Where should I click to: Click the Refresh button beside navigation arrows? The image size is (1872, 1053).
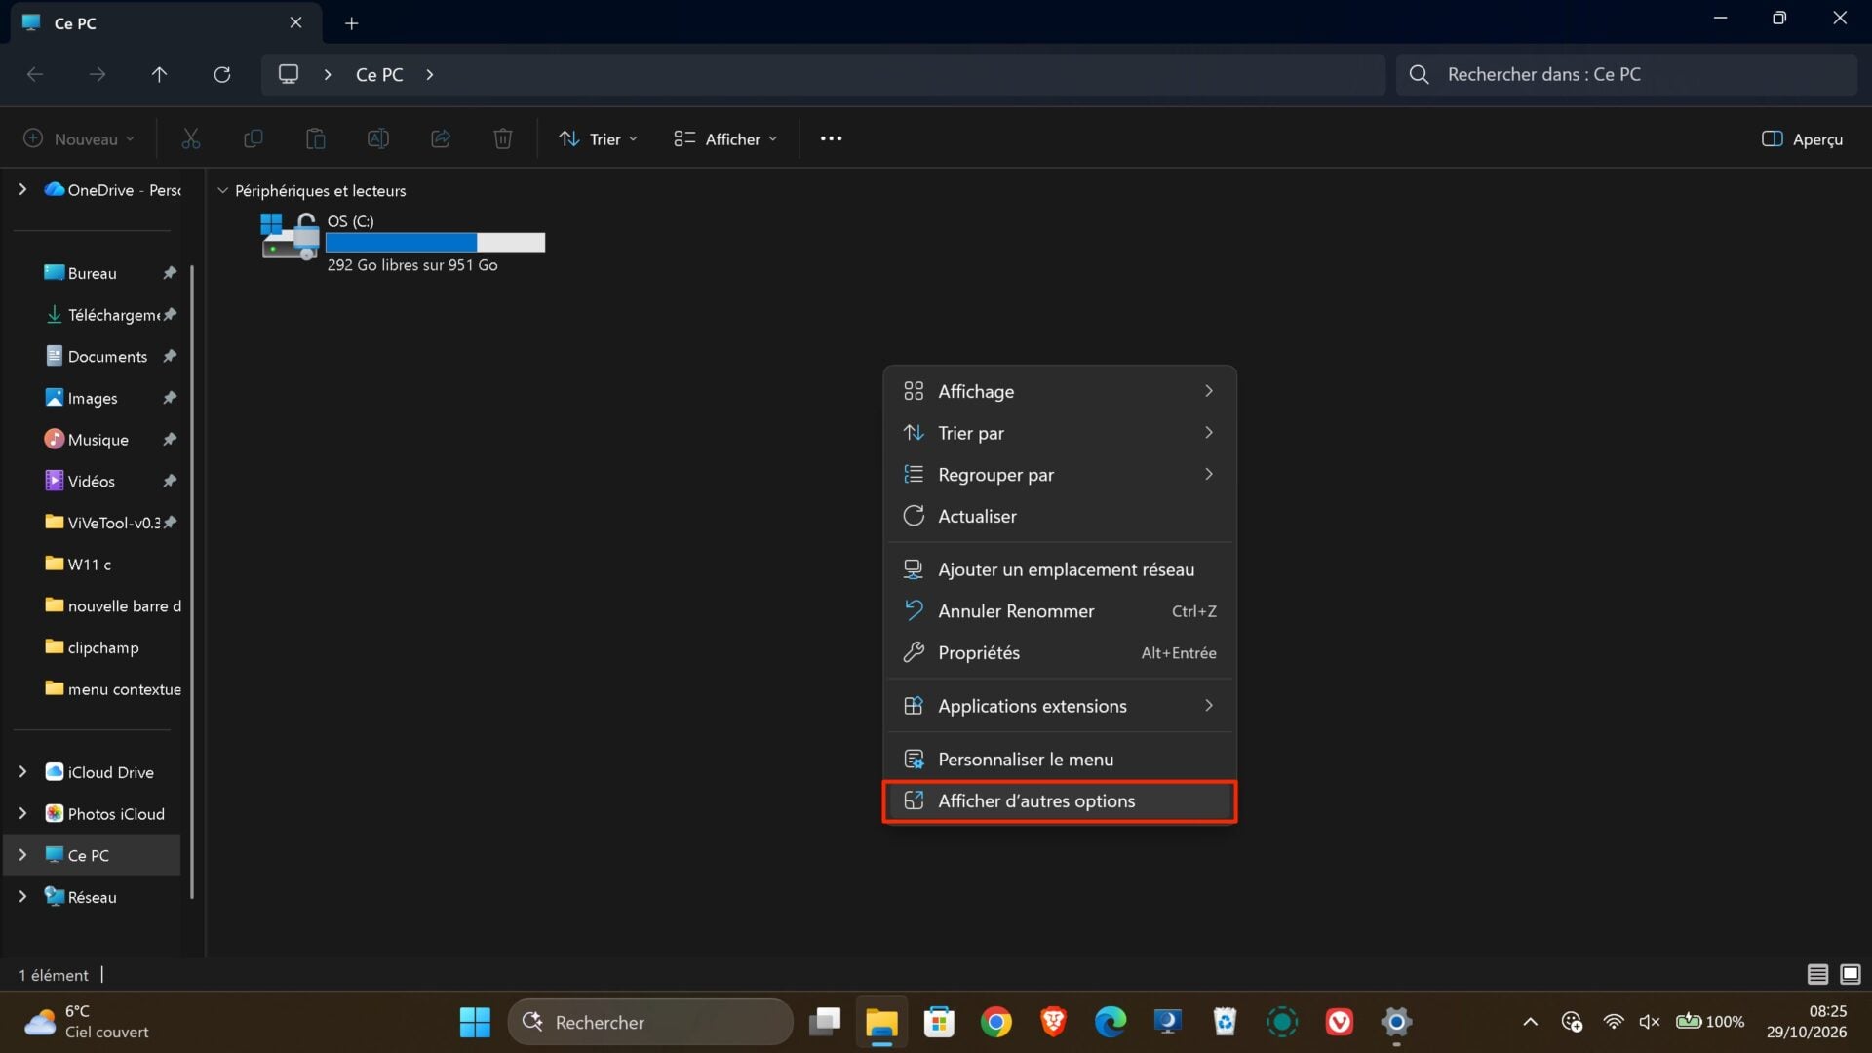coord(222,74)
